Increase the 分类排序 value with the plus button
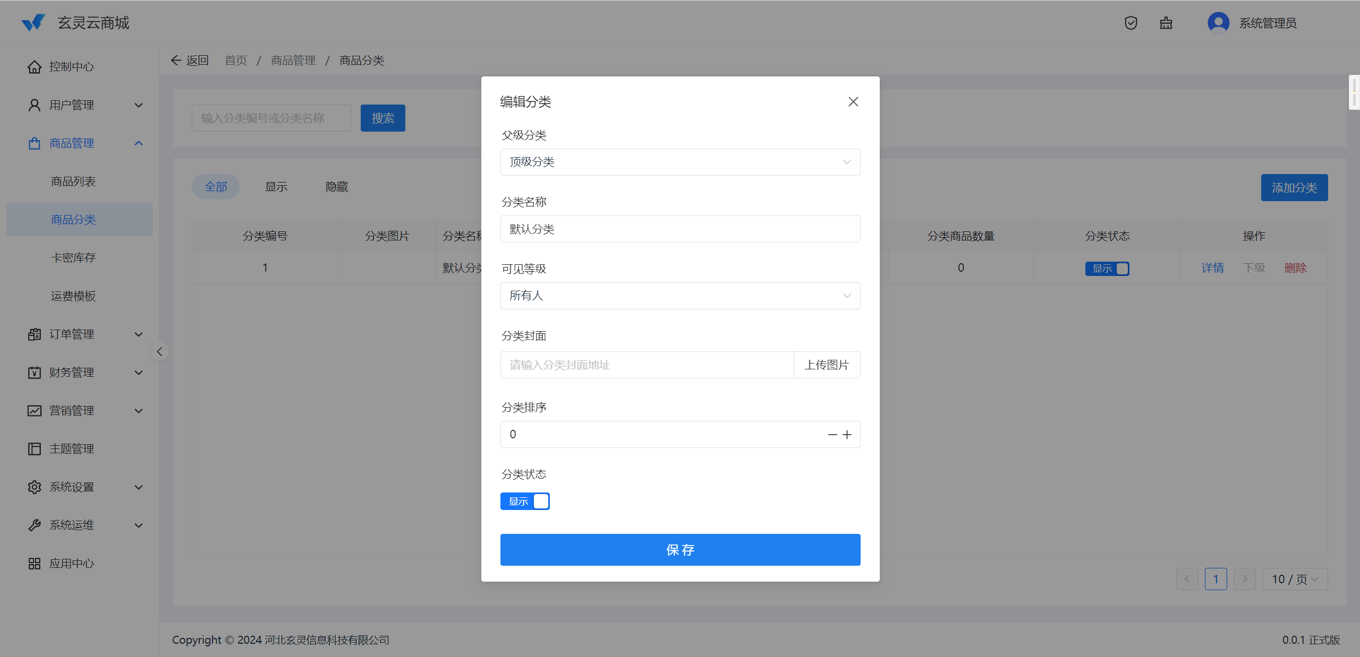 pyautogui.click(x=847, y=435)
